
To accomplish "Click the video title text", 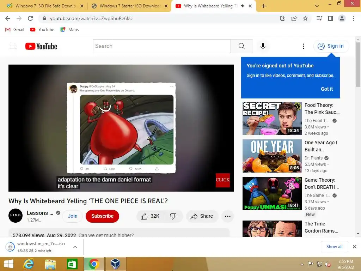I will coord(88,201).
